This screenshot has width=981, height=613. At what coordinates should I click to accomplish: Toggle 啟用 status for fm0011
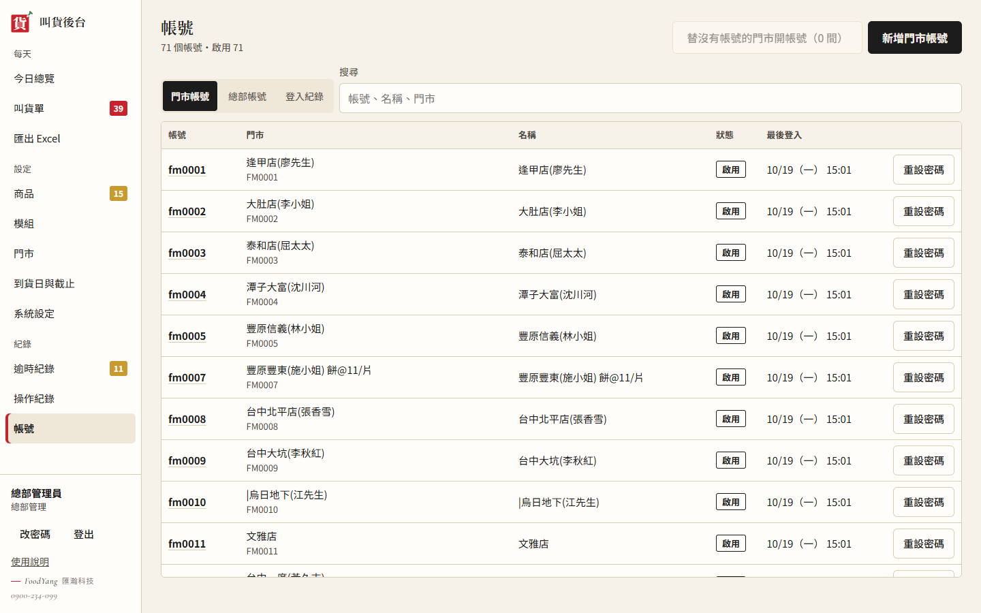click(731, 544)
